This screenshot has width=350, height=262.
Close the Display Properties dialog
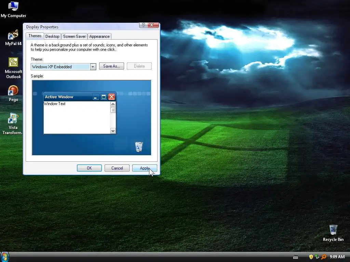[x=153, y=25]
